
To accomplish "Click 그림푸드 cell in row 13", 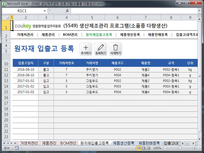I will pos(92,81).
